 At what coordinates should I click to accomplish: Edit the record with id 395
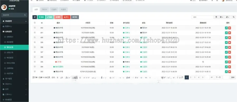226,62
